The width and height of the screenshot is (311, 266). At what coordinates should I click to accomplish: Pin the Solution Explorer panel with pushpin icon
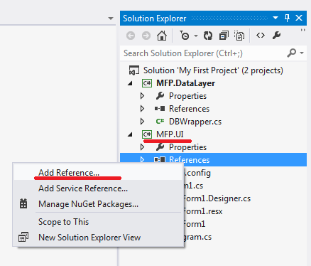pos(287,18)
